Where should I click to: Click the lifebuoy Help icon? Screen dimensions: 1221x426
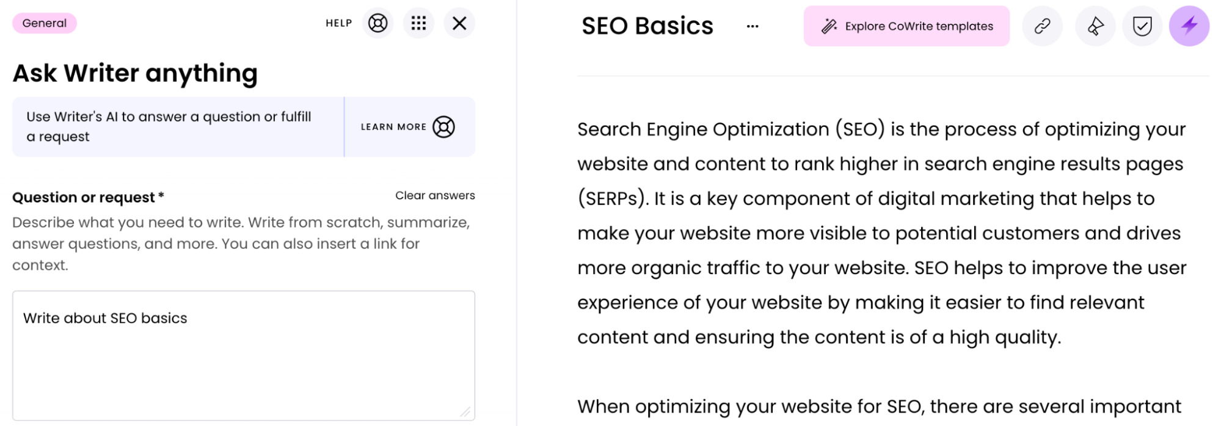pos(377,23)
